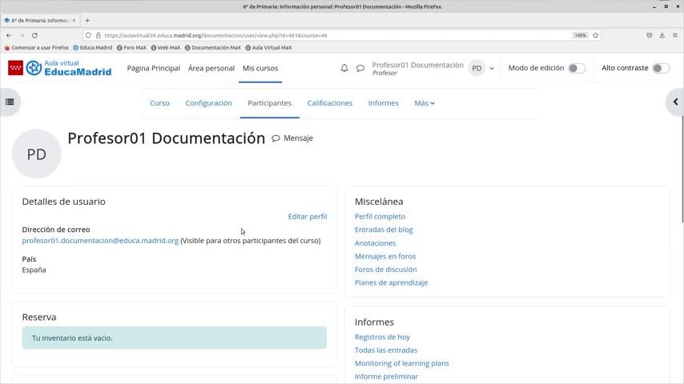Image resolution: width=684 pixels, height=384 pixels.
Task: Toggle Alto contraste switch
Action: (x=661, y=68)
